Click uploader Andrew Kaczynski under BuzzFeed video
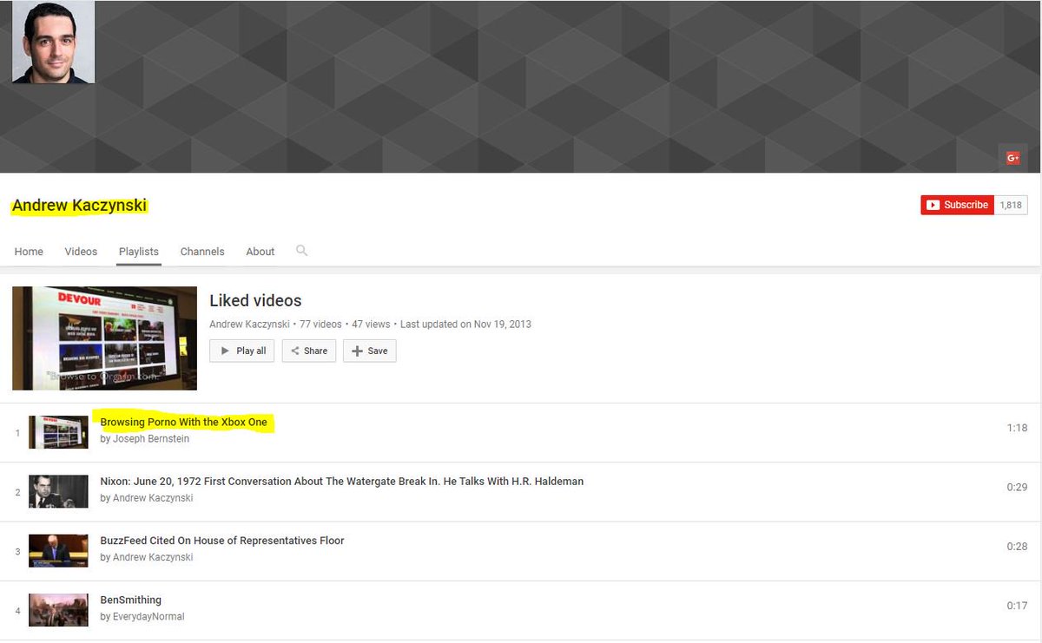 (153, 557)
